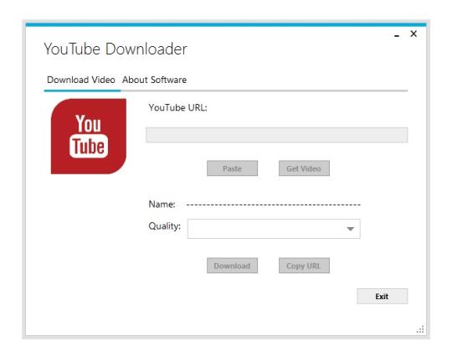Click the Download button
This screenshot has width=452, height=357.
click(x=232, y=266)
